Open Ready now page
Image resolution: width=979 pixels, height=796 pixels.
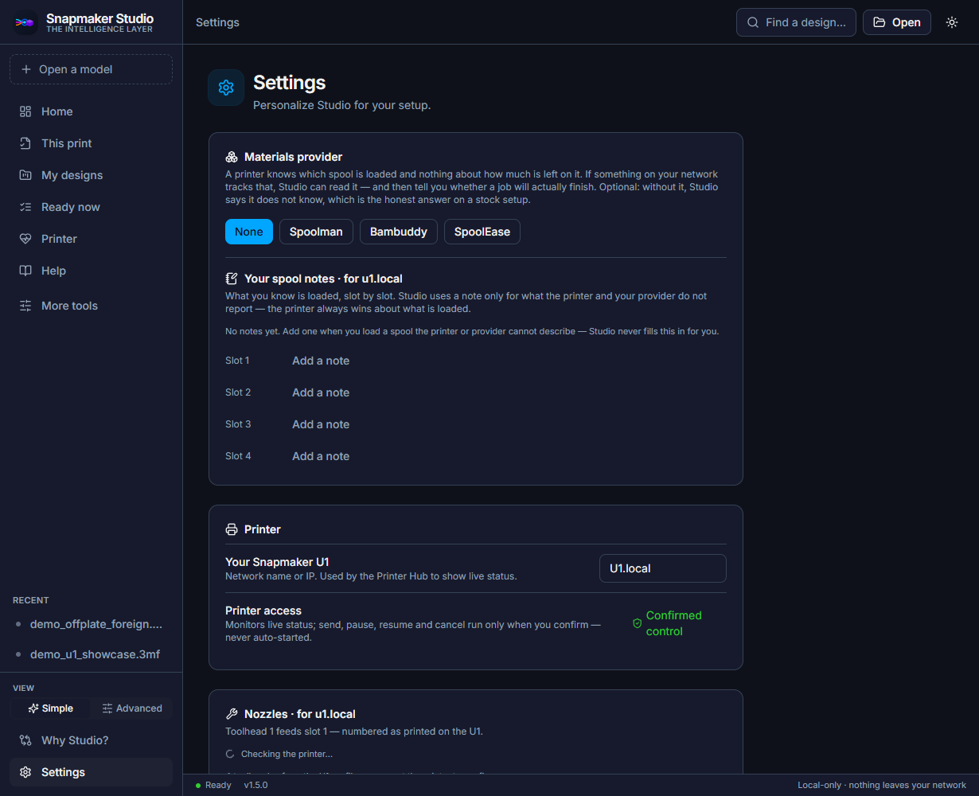(91, 207)
